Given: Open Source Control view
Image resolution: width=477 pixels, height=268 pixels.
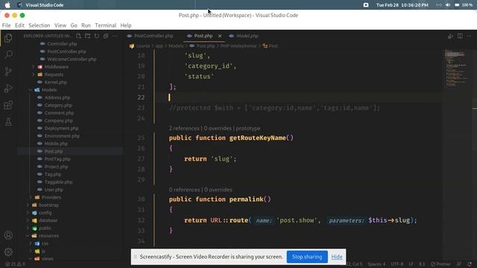Looking at the screenshot, I should [x=8, y=71].
